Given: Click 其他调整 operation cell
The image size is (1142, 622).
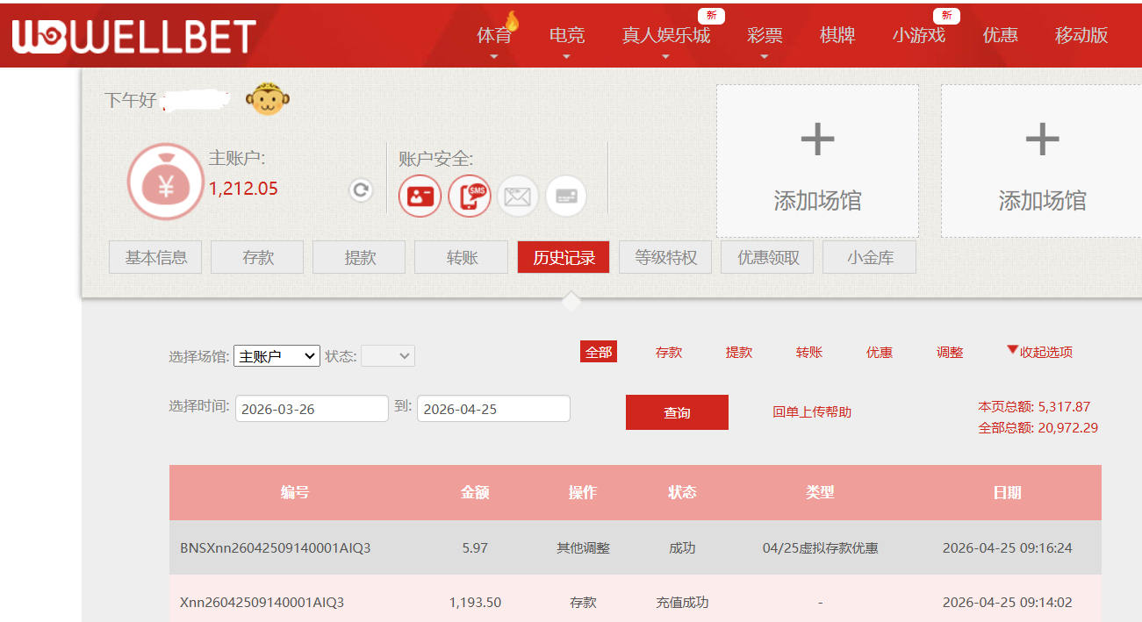Looking at the screenshot, I should pos(583,547).
